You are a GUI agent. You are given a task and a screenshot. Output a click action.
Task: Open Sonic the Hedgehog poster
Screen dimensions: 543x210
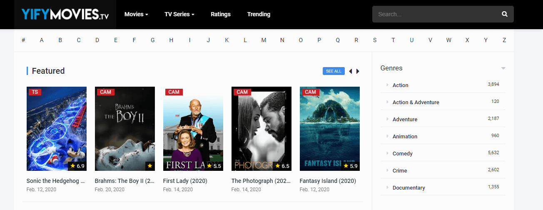point(57,129)
